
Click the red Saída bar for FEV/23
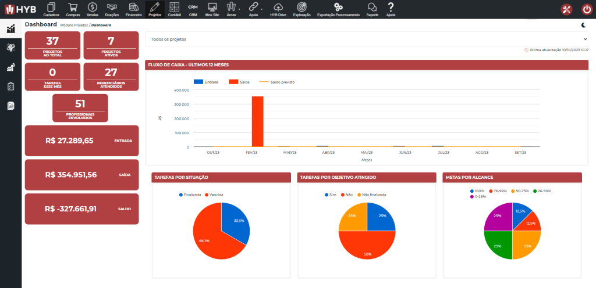point(257,121)
